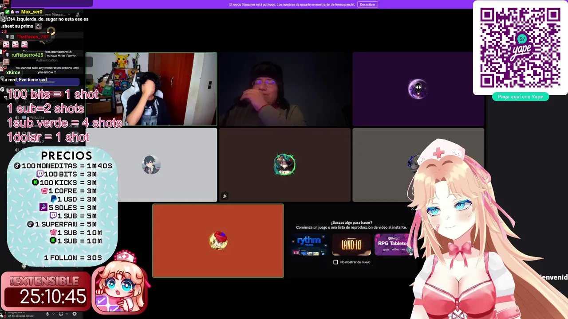The image size is (568, 319).
Task: Click the invite people icon beside server name
Action: click(x=78, y=15)
